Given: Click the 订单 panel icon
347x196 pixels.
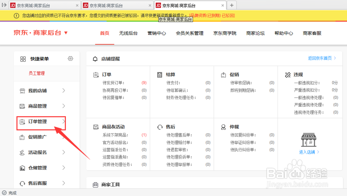Looking at the screenshot, I should [x=96, y=75].
